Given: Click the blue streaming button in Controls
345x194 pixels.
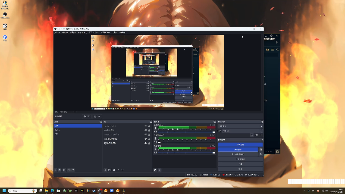Looking at the screenshot, I should (240, 145).
